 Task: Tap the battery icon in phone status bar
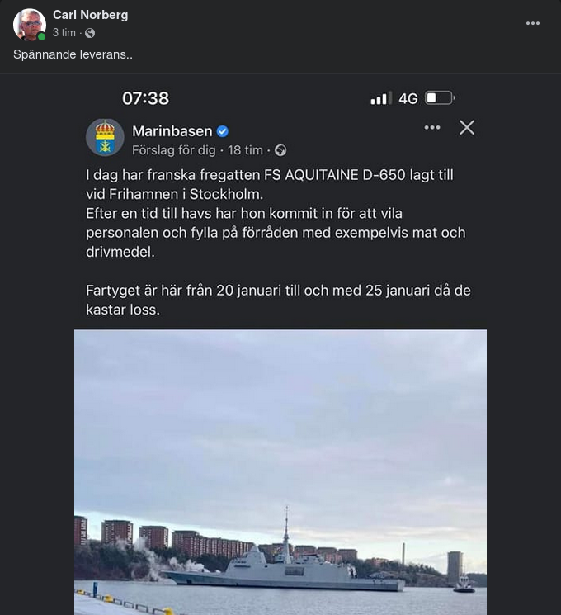(x=440, y=98)
